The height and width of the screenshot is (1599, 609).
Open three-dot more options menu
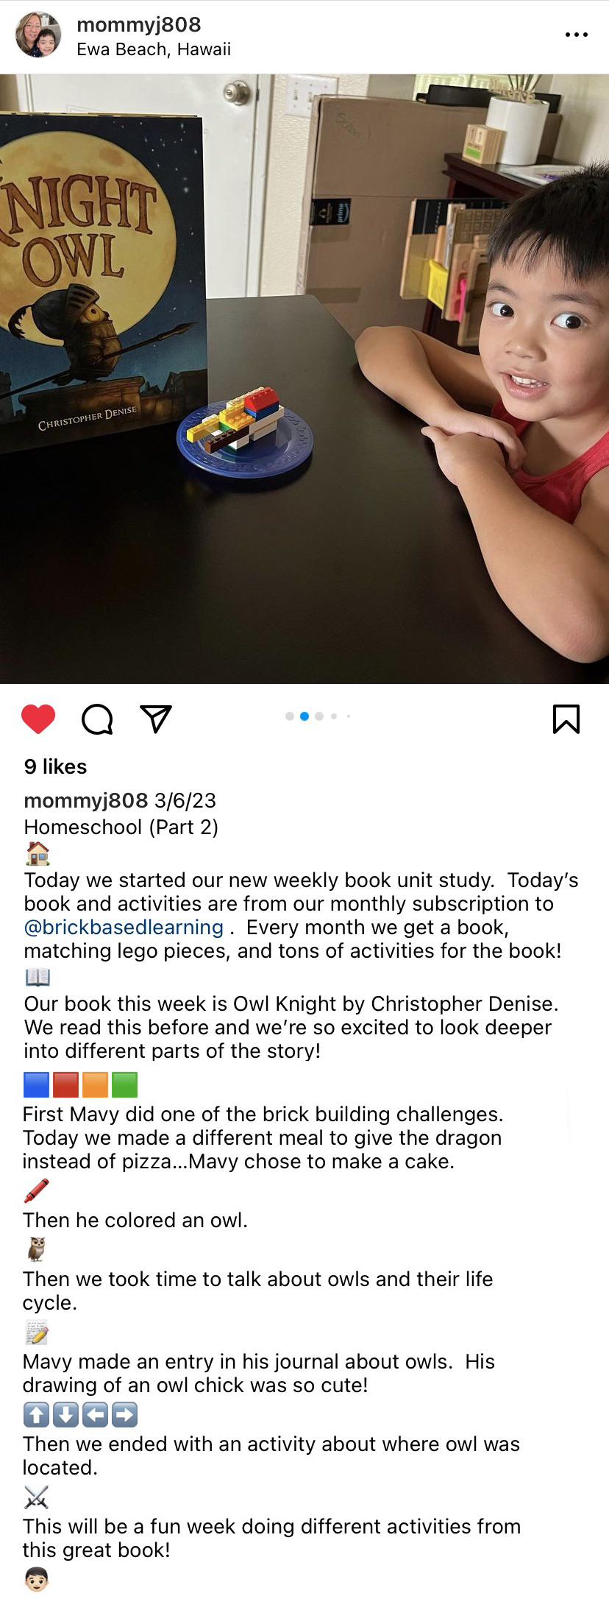(x=577, y=35)
